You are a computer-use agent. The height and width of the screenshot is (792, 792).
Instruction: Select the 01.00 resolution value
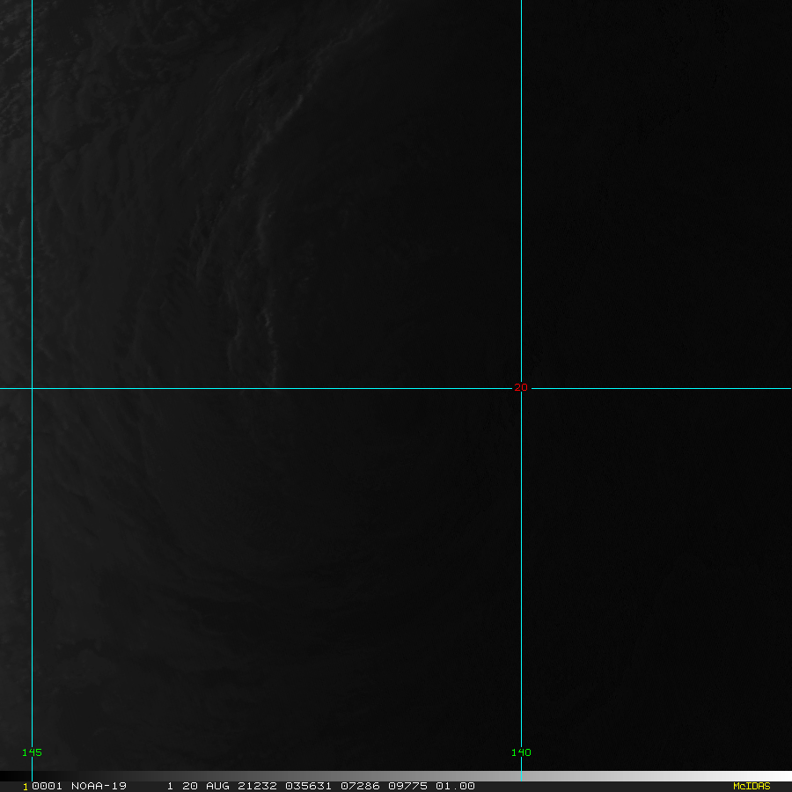[457, 786]
